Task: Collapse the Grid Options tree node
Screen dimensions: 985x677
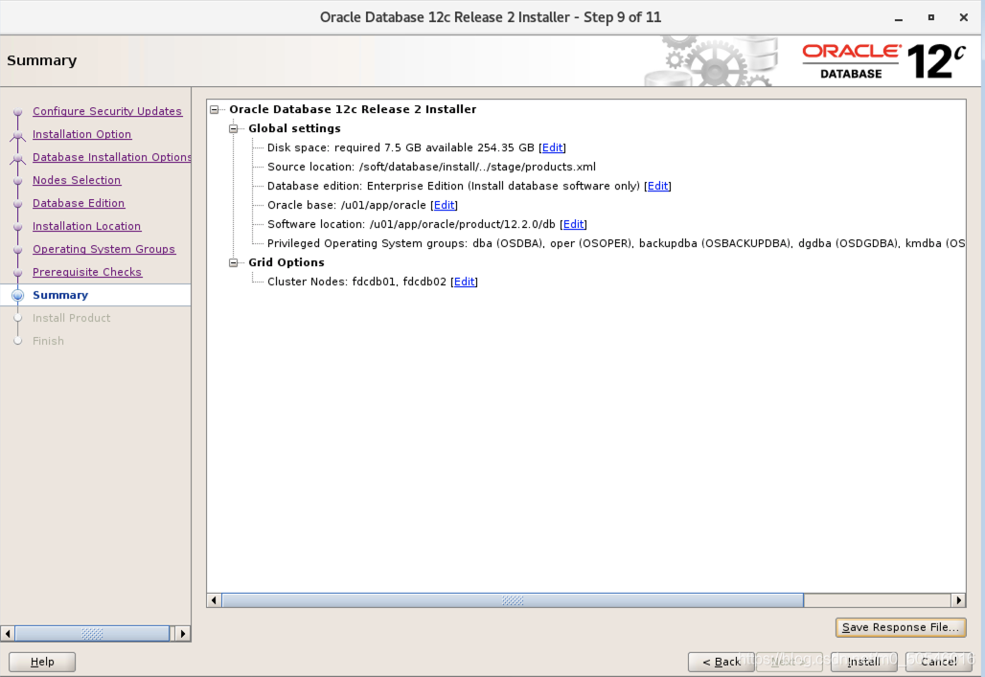Action: 233,262
